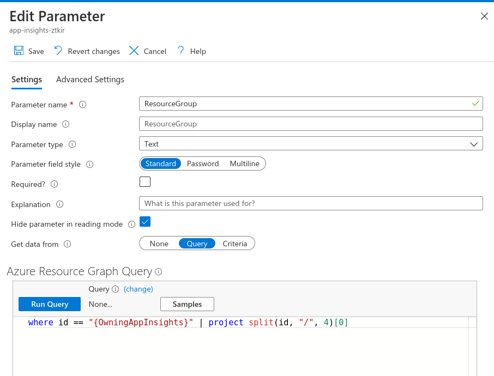Select the Password field style option
Viewport: 494px width, 376px height.
pyautogui.click(x=202, y=163)
